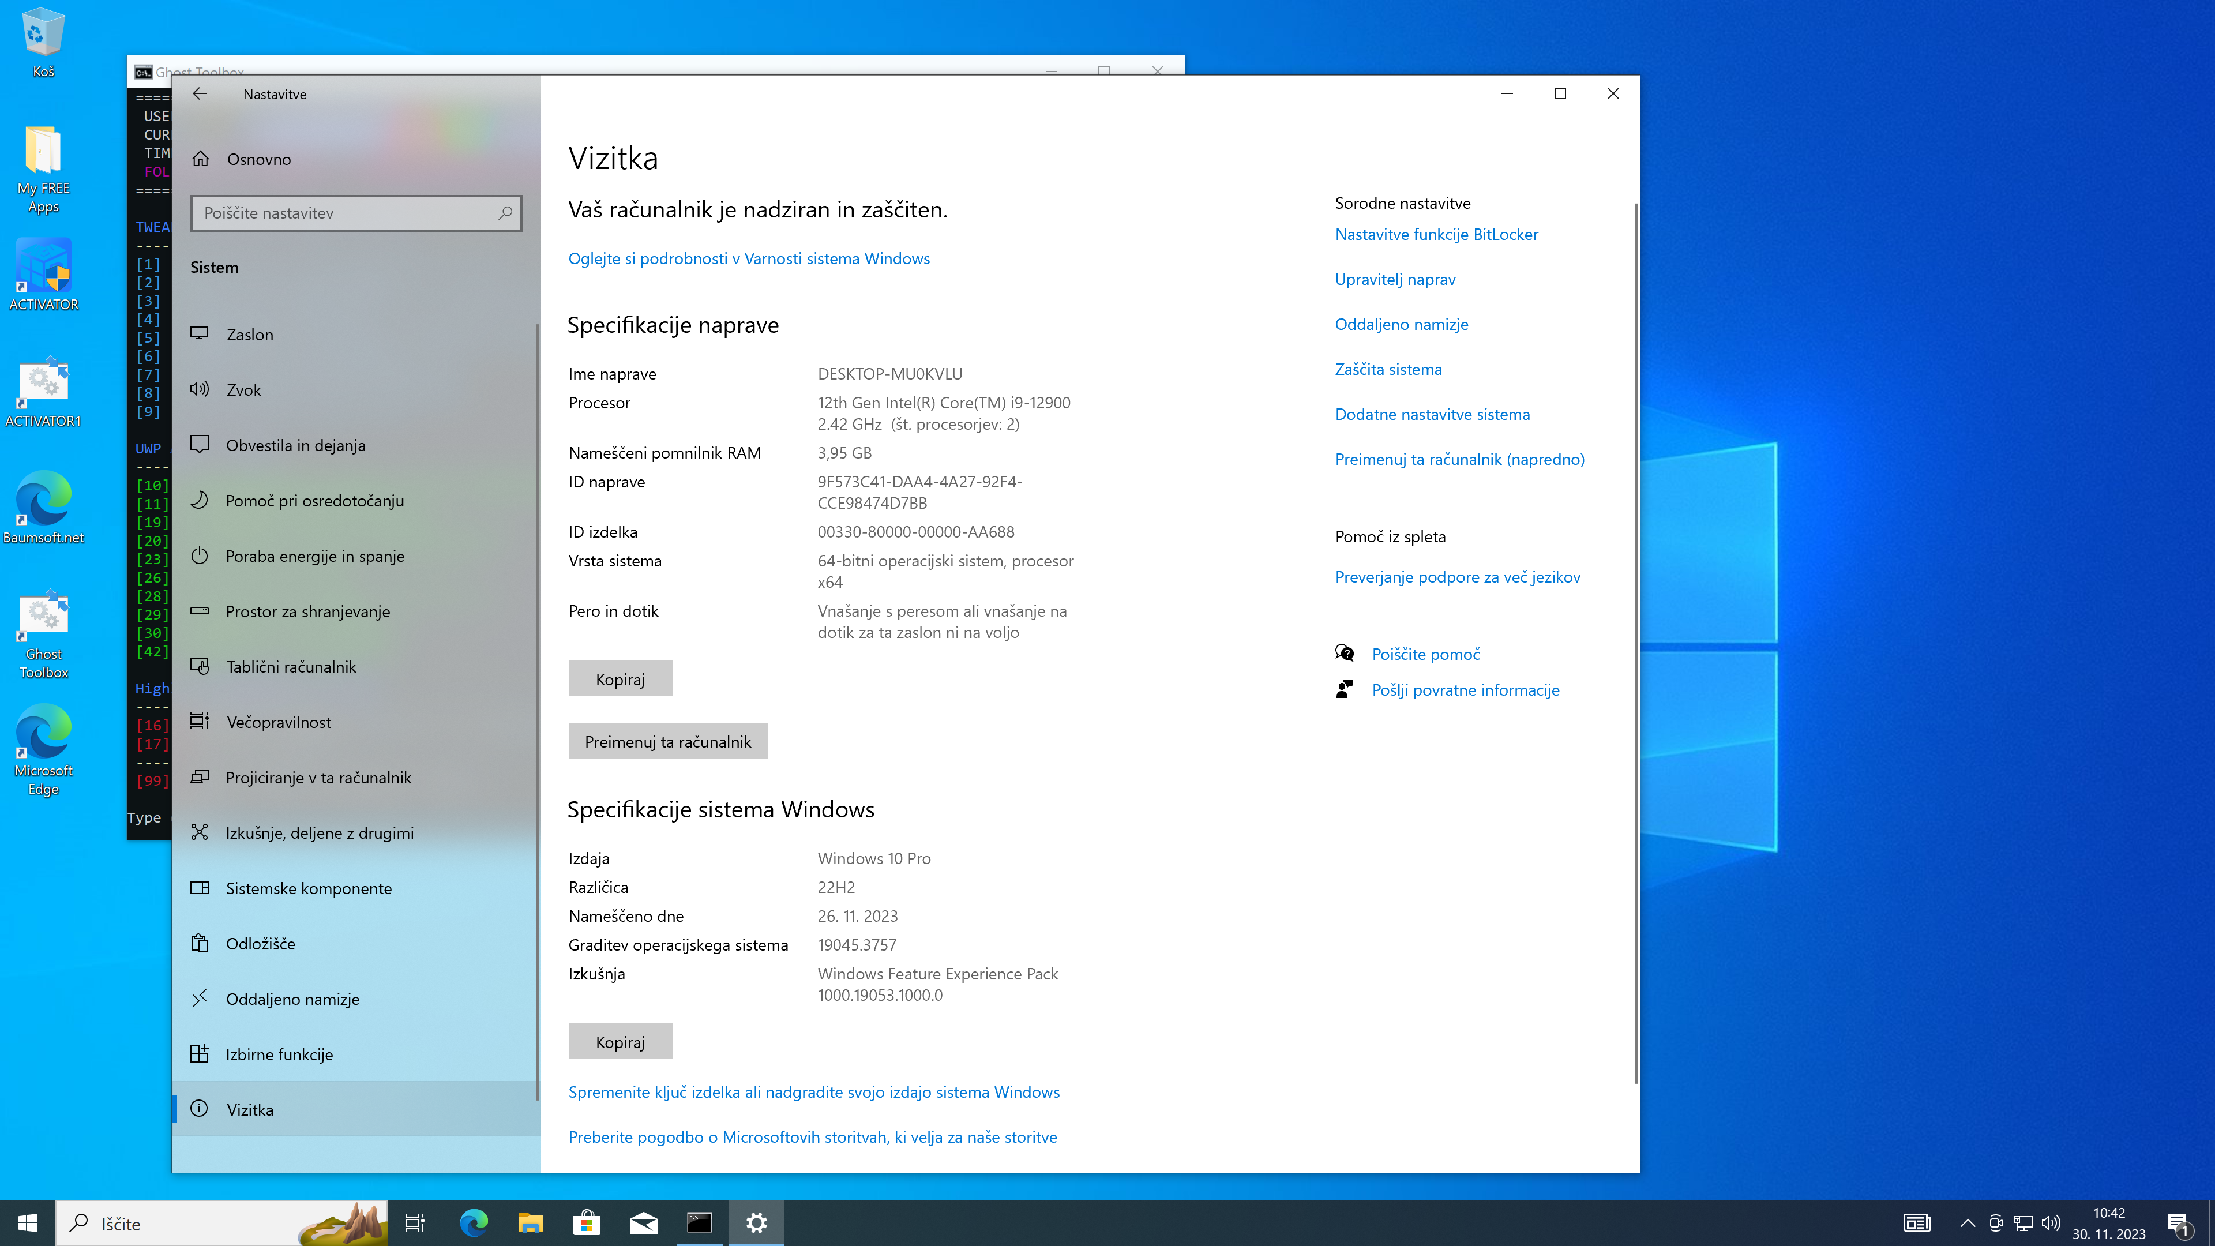Viewport: 2215px width, 1246px height.
Task: Select Baumsoft.net desktop shortcut
Action: coord(43,508)
